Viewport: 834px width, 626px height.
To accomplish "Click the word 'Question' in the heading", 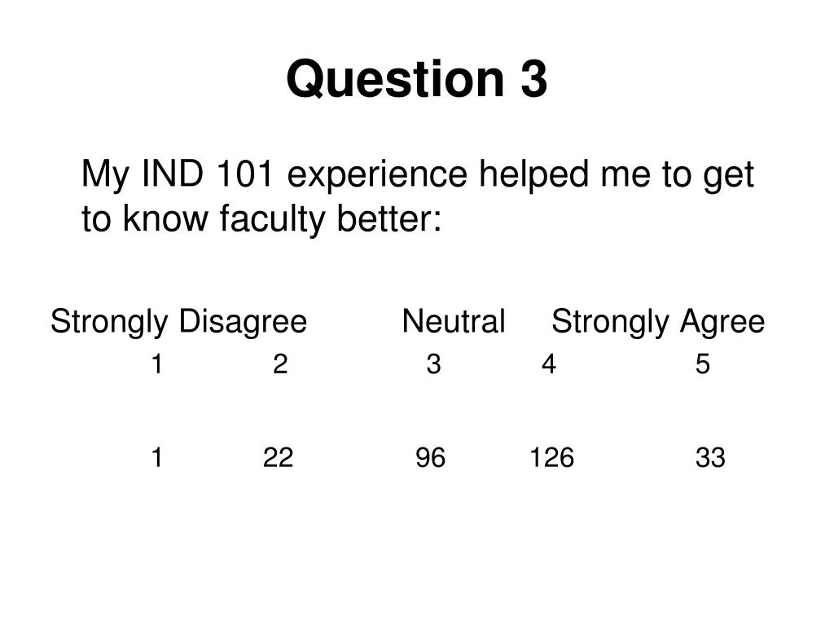I will tap(395, 79).
